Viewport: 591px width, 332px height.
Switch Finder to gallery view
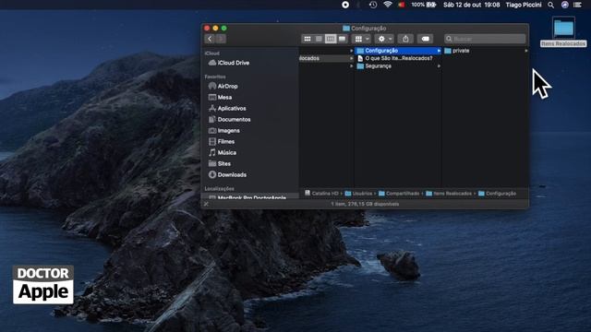[342, 39]
